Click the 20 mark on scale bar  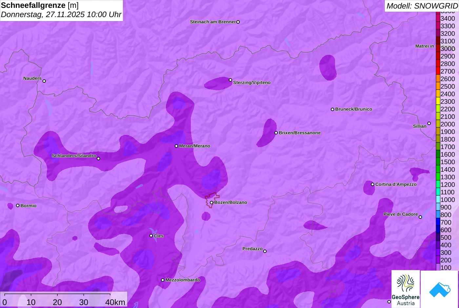click(x=57, y=302)
